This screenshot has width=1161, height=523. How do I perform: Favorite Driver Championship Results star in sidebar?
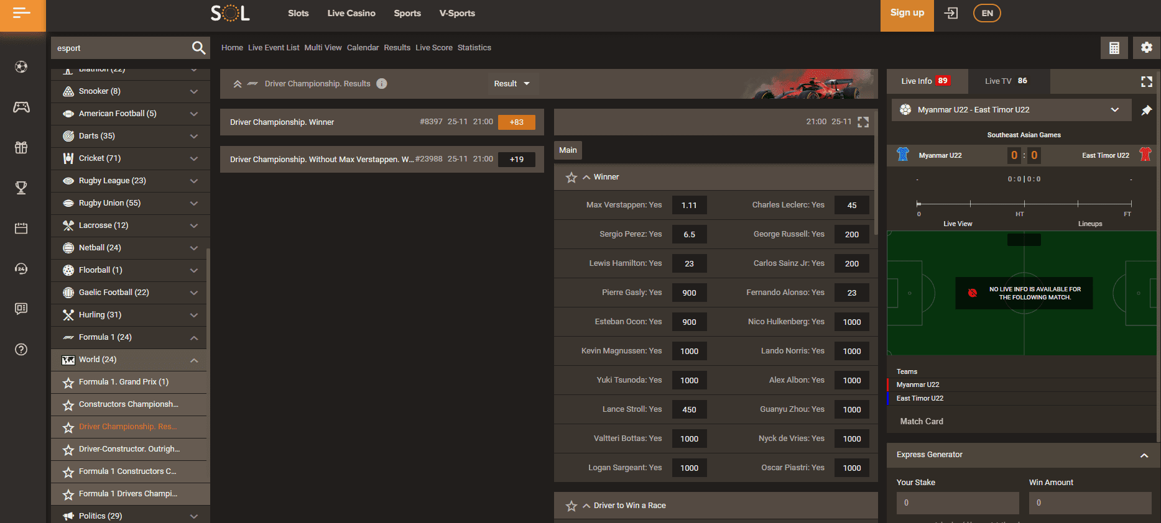click(68, 427)
